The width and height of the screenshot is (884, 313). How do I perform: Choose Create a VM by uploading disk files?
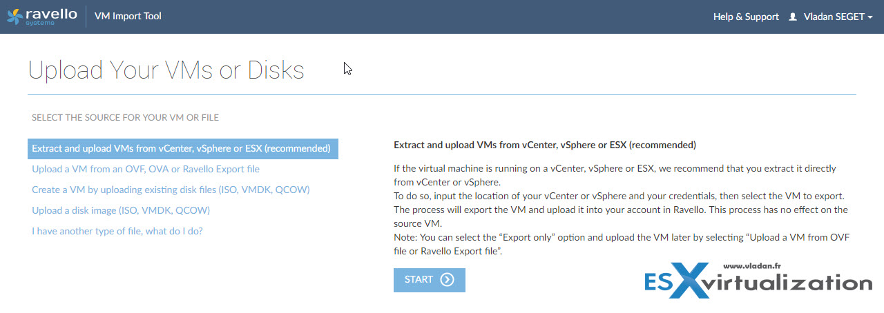click(x=171, y=190)
